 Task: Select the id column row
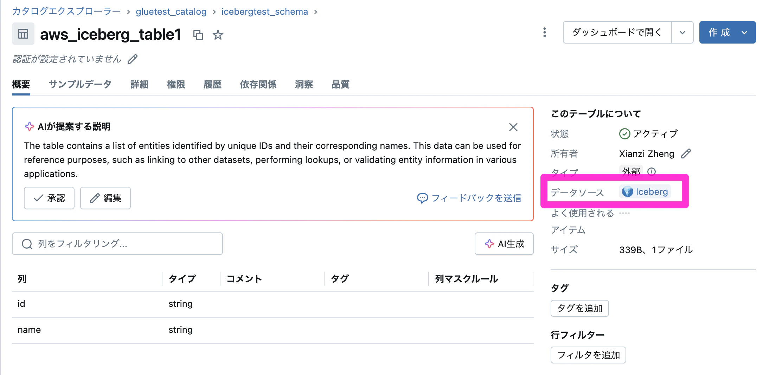click(x=273, y=304)
